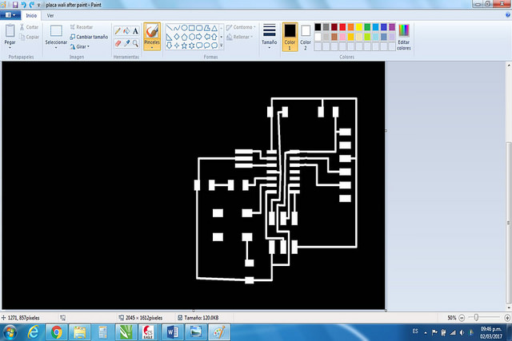Switch to the Ver tab
Screen dimensions: 512x341
pyautogui.click(x=50, y=15)
